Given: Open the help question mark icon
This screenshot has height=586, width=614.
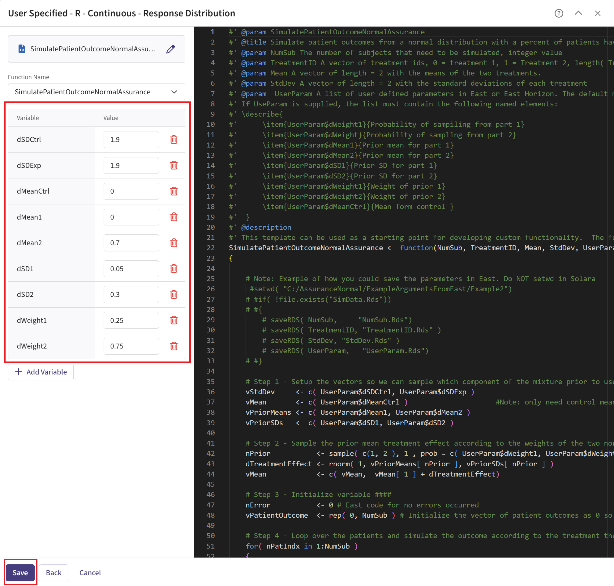Looking at the screenshot, I should tap(559, 13).
